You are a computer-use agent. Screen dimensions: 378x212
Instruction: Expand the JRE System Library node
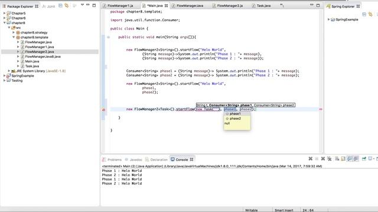tap(9, 71)
